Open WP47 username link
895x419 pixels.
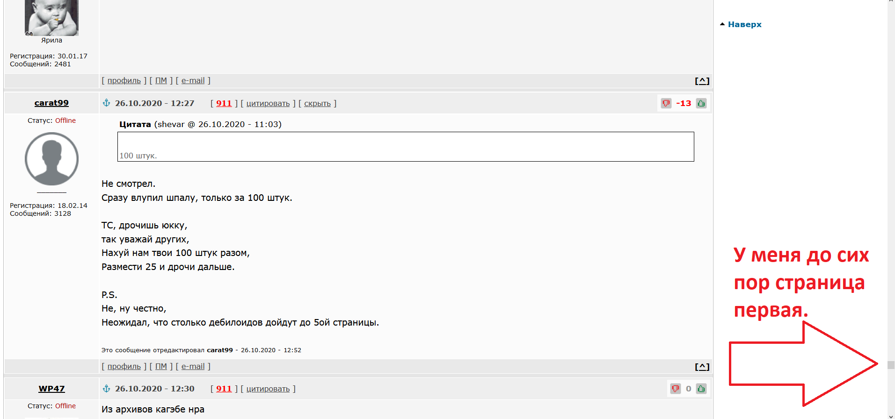51,389
